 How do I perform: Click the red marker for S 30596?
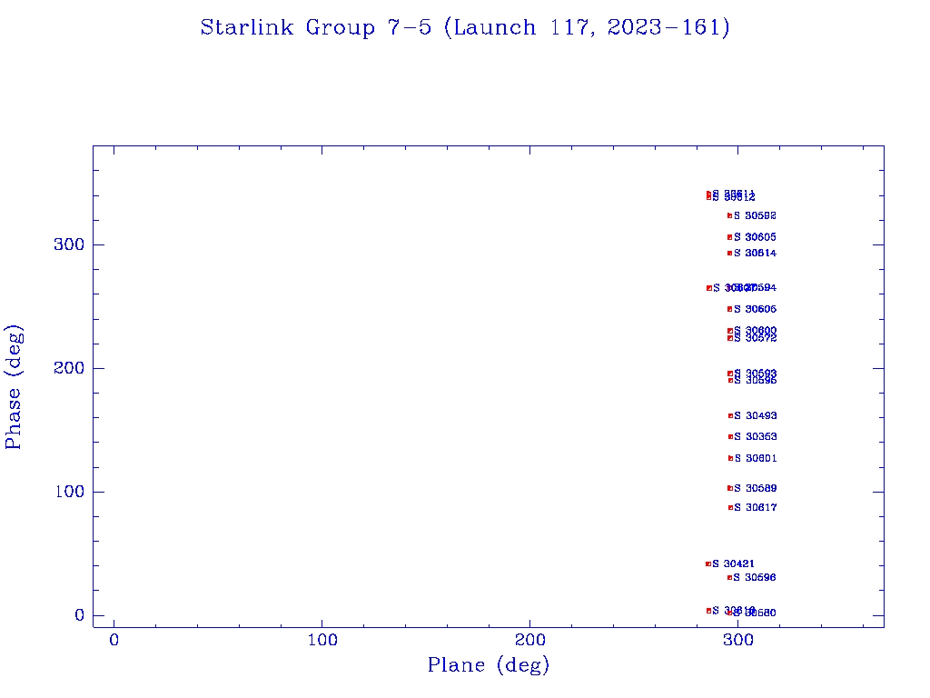click(x=729, y=577)
